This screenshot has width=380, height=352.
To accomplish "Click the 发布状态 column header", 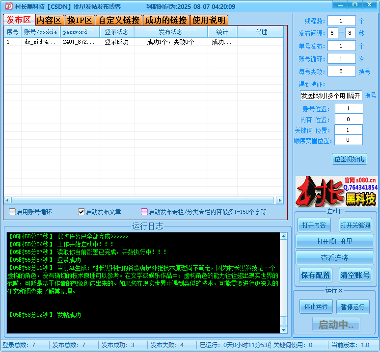I will [x=171, y=32].
